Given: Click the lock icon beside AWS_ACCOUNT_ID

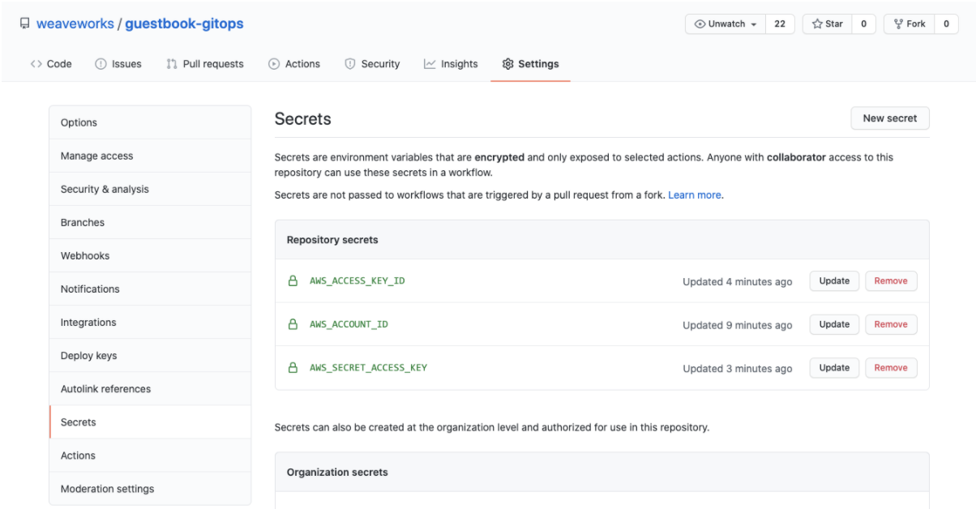Looking at the screenshot, I should [x=293, y=324].
